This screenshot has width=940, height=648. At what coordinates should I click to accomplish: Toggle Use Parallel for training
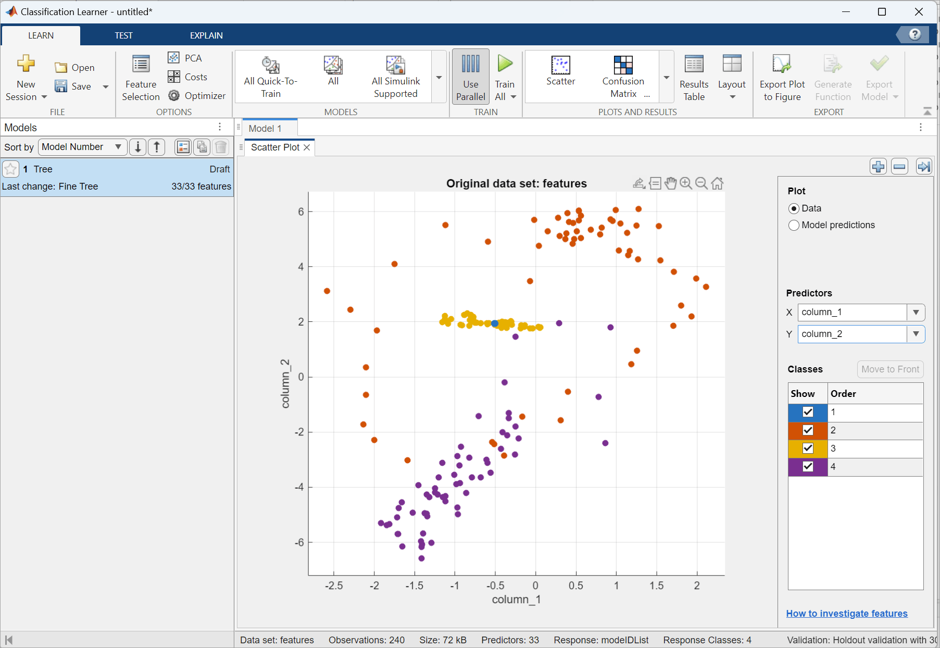click(x=470, y=76)
